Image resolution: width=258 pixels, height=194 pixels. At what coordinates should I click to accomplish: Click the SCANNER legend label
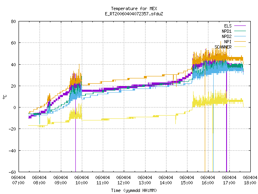pos(223,47)
